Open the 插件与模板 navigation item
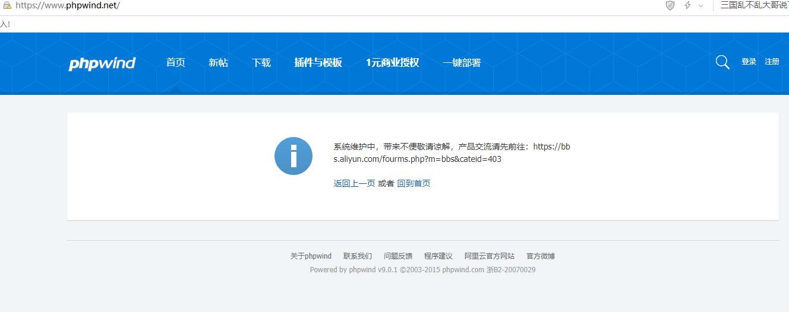The width and height of the screenshot is (789, 312). click(x=318, y=62)
